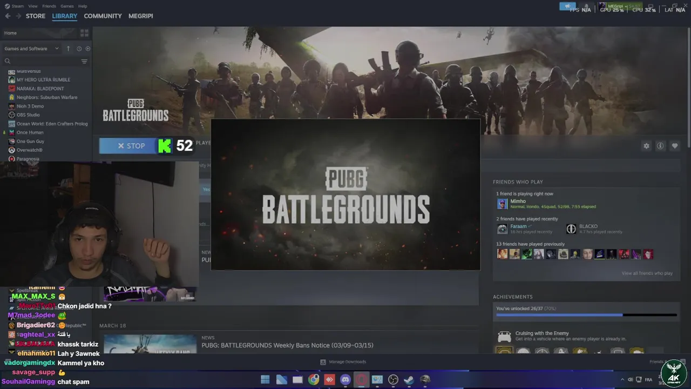Image resolution: width=691 pixels, height=389 pixels.
Task: Click into the library search field
Action: pyautogui.click(x=40, y=61)
